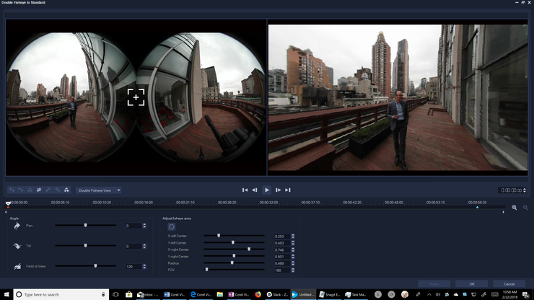Click the remove keyframe minus icon
This screenshot has height=300, width=534.
(x=21, y=190)
